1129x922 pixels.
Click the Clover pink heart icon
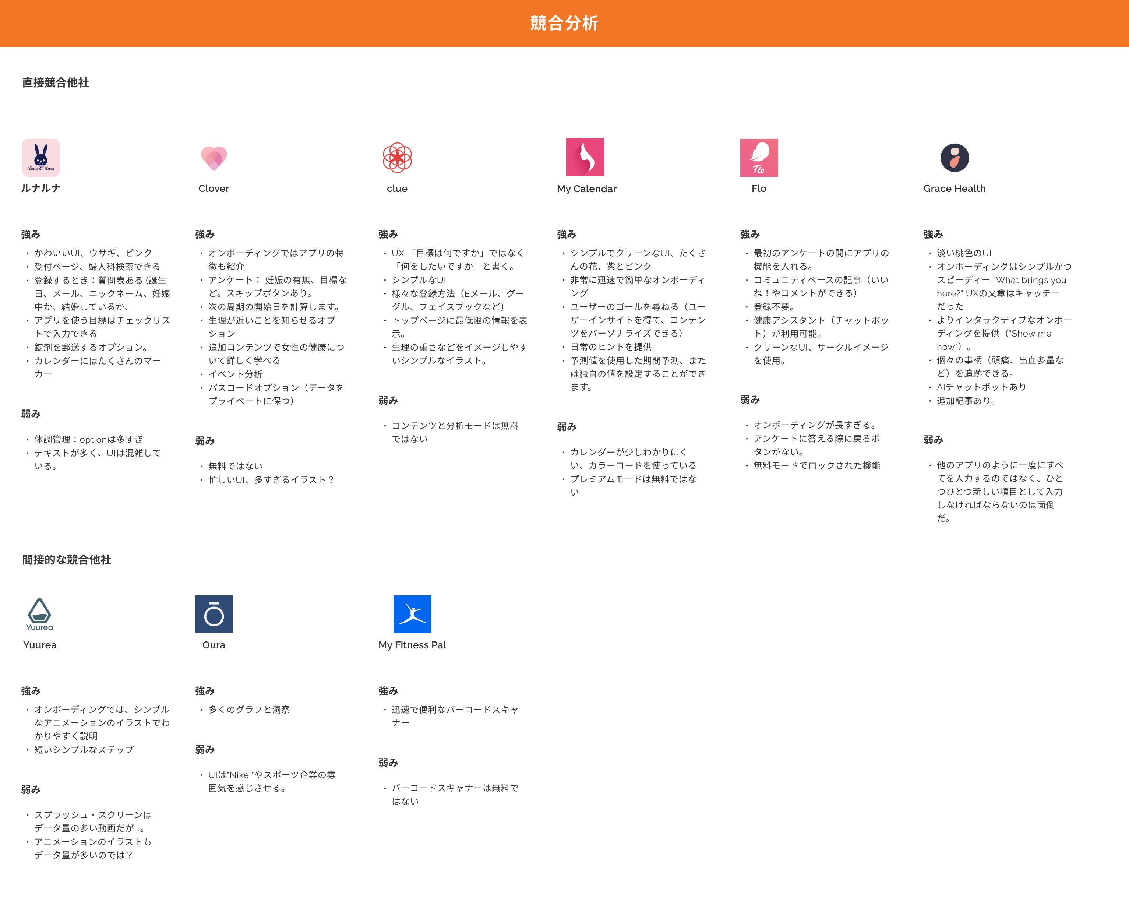tap(214, 158)
